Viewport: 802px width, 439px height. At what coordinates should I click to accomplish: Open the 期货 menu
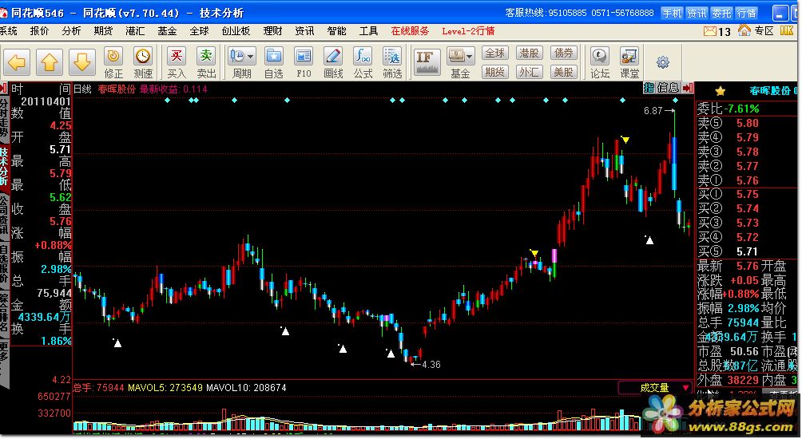tap(103, 31)
